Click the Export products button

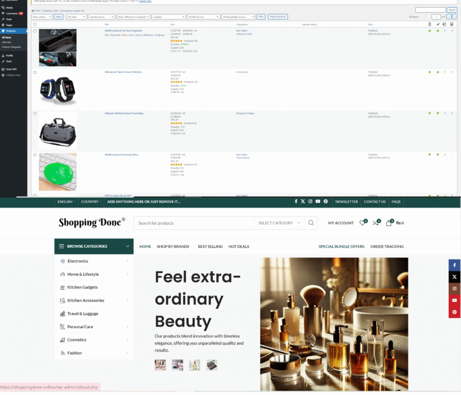coord(278,17)
